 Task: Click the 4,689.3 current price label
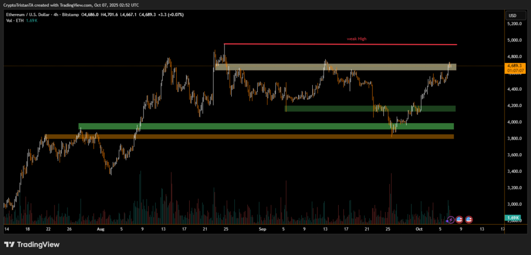click(515, 66)
